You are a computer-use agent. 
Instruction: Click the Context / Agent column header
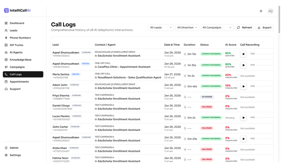coord(105,45)
